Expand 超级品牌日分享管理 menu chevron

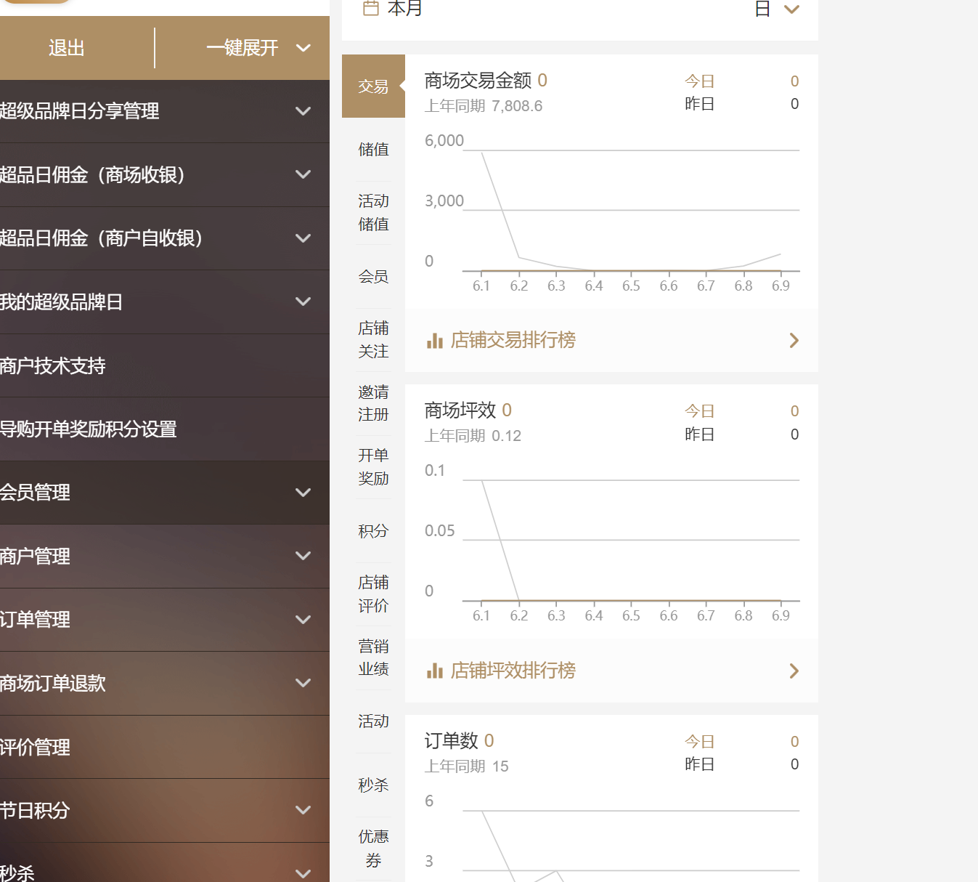303,111
